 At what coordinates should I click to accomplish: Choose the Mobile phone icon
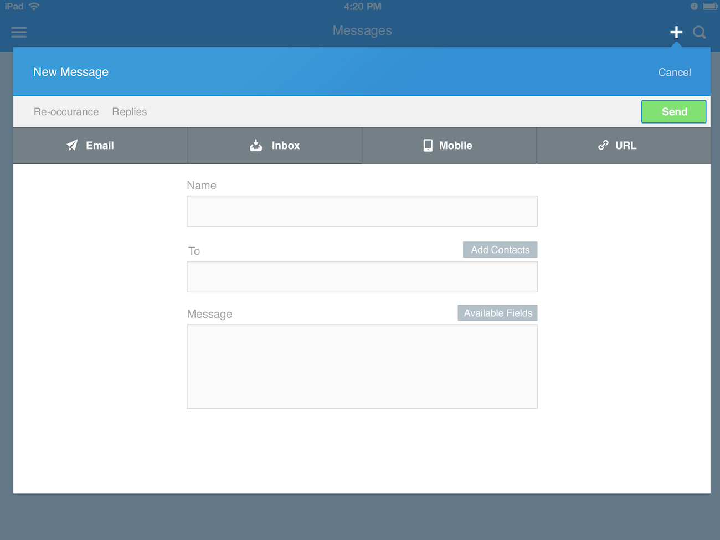point(428,146)
